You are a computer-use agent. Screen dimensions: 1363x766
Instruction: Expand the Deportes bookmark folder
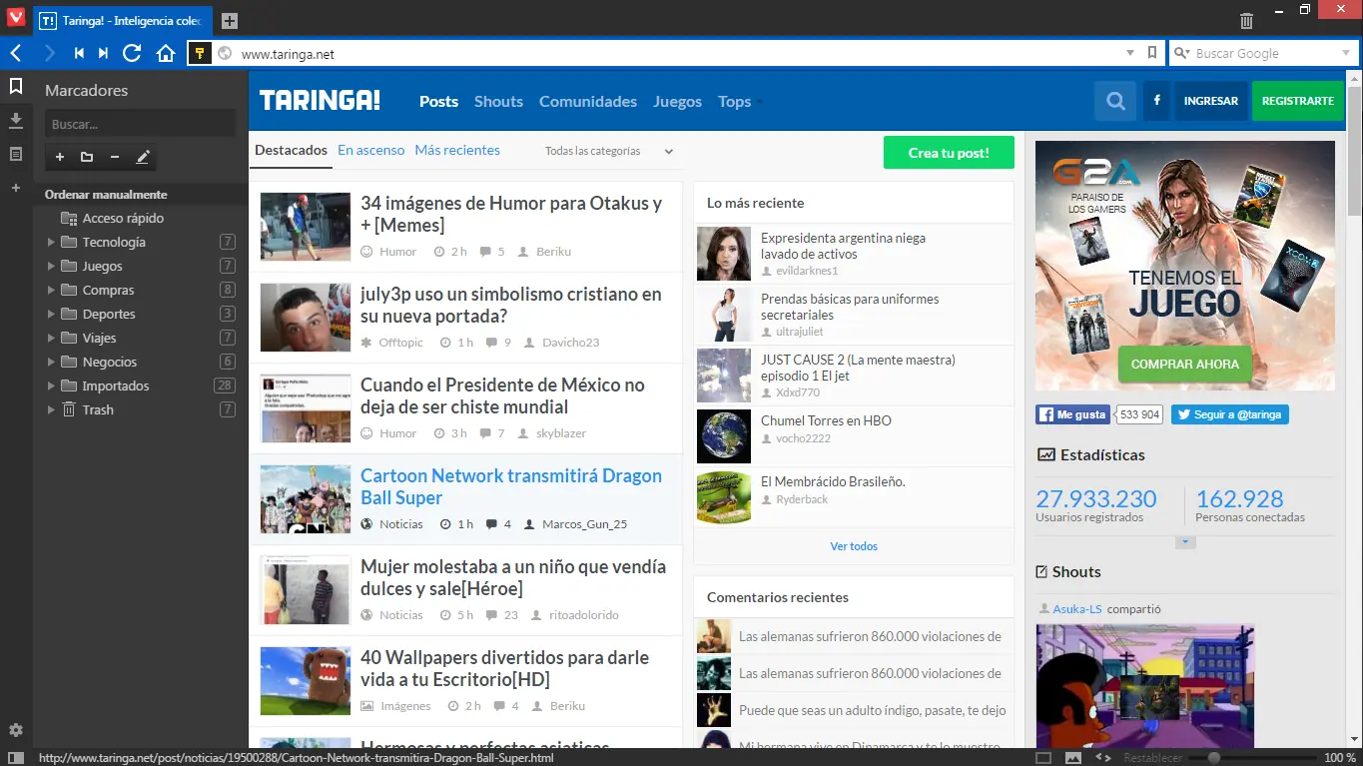point(52,314)
